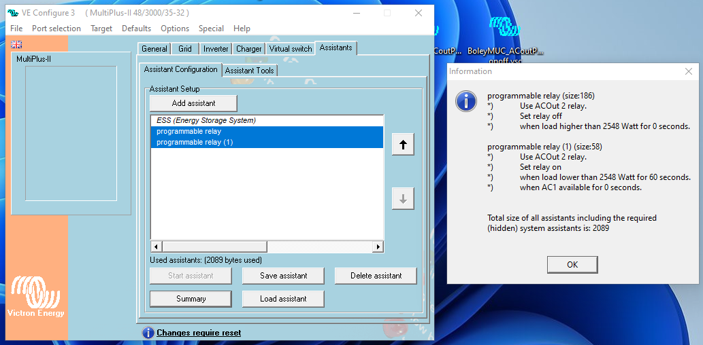Image resolution: width=703 pixels, height=345 pixels.
Task: Click the UK flag language icon
Action: tap(16, 45)
